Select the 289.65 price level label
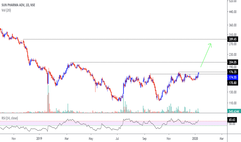 232,39
